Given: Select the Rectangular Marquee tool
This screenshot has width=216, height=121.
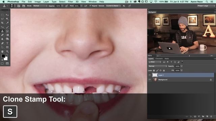Looking at the screenshot, I should pos(2,15).
